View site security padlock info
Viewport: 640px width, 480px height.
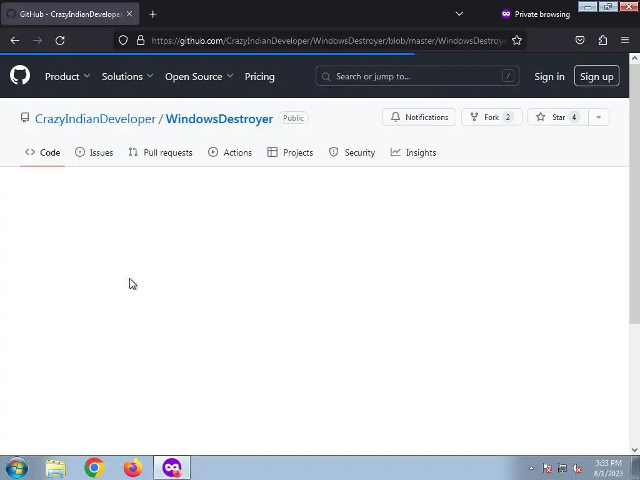(x=141, y=41)
